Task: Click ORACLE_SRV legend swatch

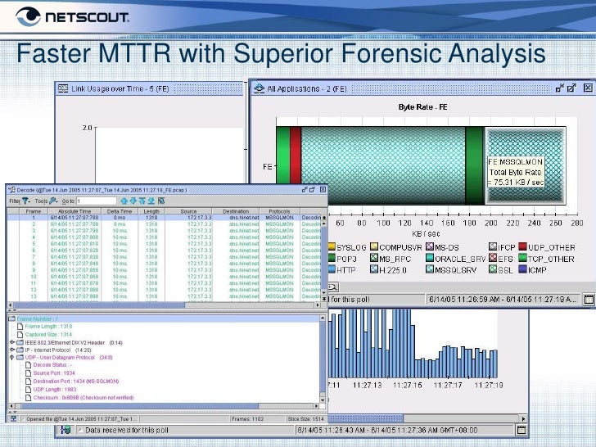Action: (x=430, y=258)
